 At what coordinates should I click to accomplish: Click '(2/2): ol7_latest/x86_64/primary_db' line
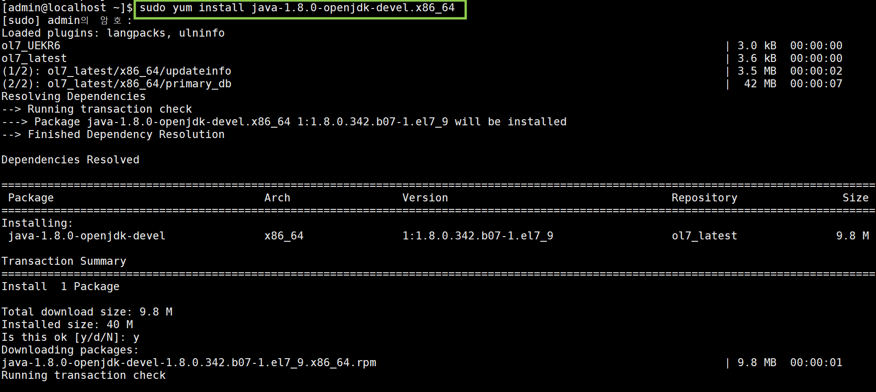coord(116,84)
